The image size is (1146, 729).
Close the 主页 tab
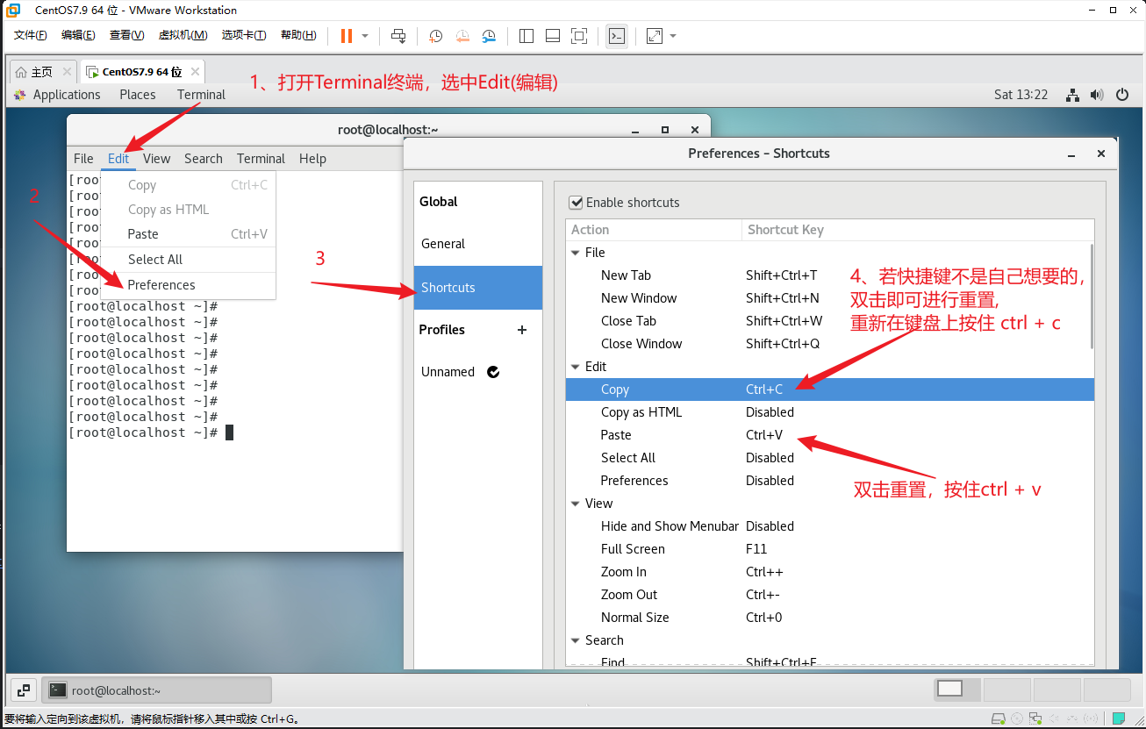68,72
